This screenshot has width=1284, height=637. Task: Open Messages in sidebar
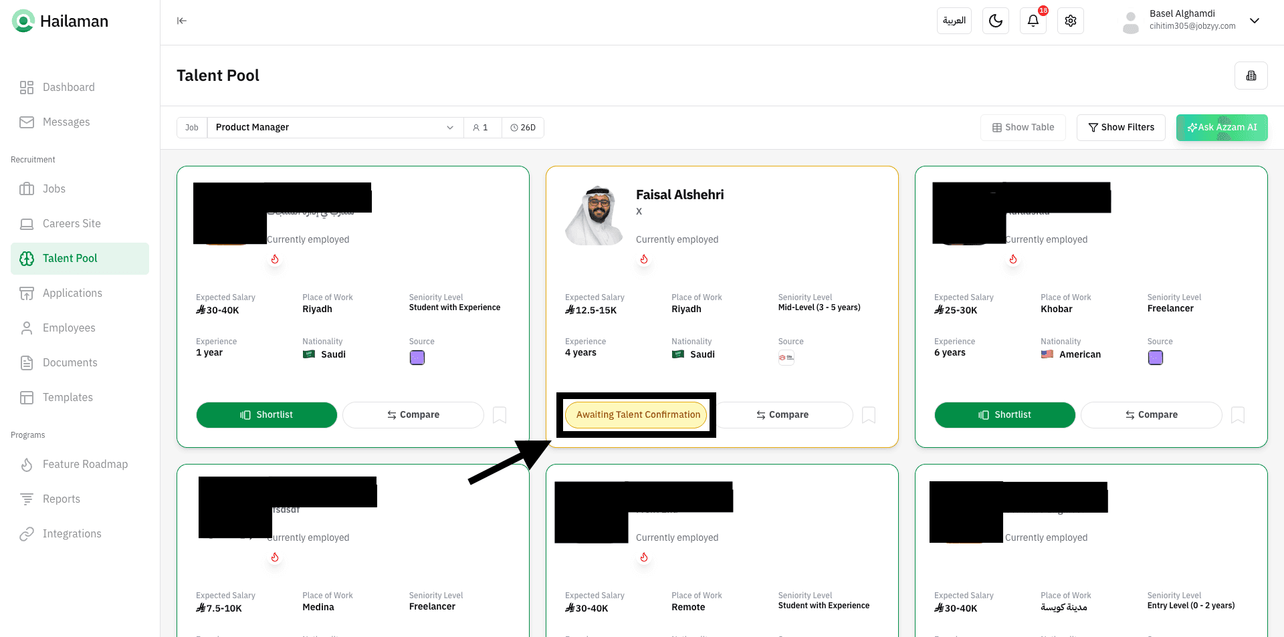[x=80, y=122]
